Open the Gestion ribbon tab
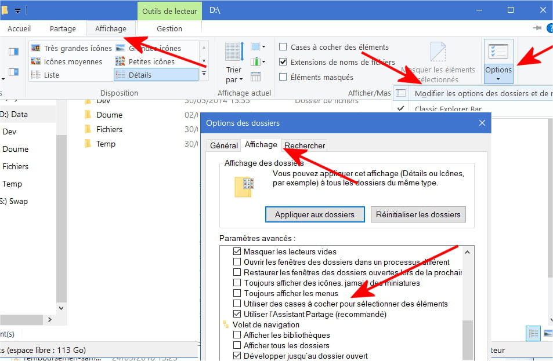The image size is (553, 361). click(x=169, y=28)
